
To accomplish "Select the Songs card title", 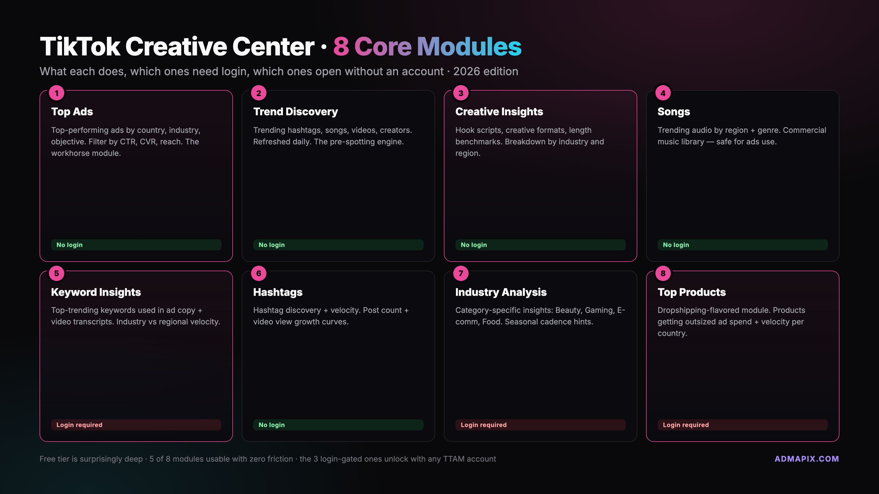I will 674,111.
